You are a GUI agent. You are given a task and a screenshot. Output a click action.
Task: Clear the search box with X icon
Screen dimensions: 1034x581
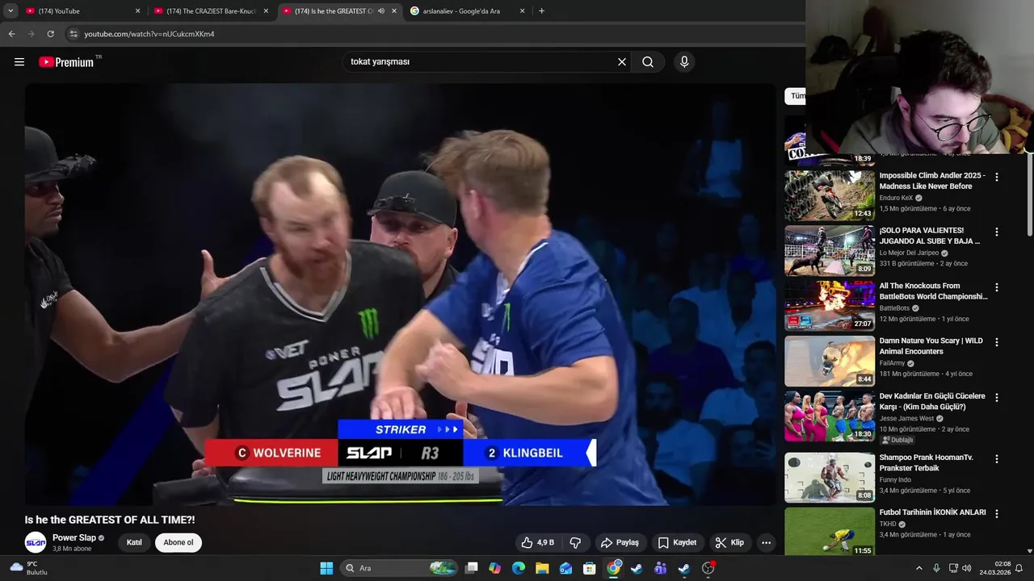(x=622, y=62)
